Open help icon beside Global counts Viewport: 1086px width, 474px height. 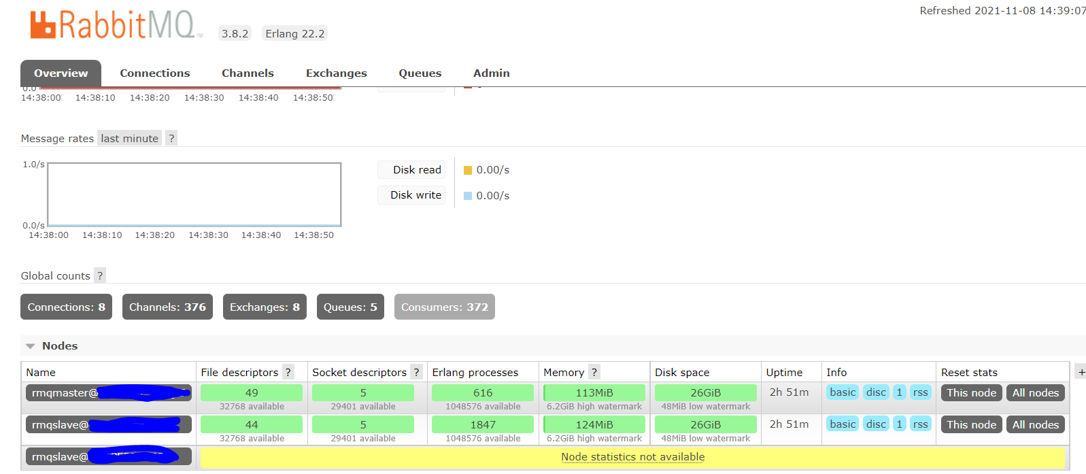tap(100, 275)
